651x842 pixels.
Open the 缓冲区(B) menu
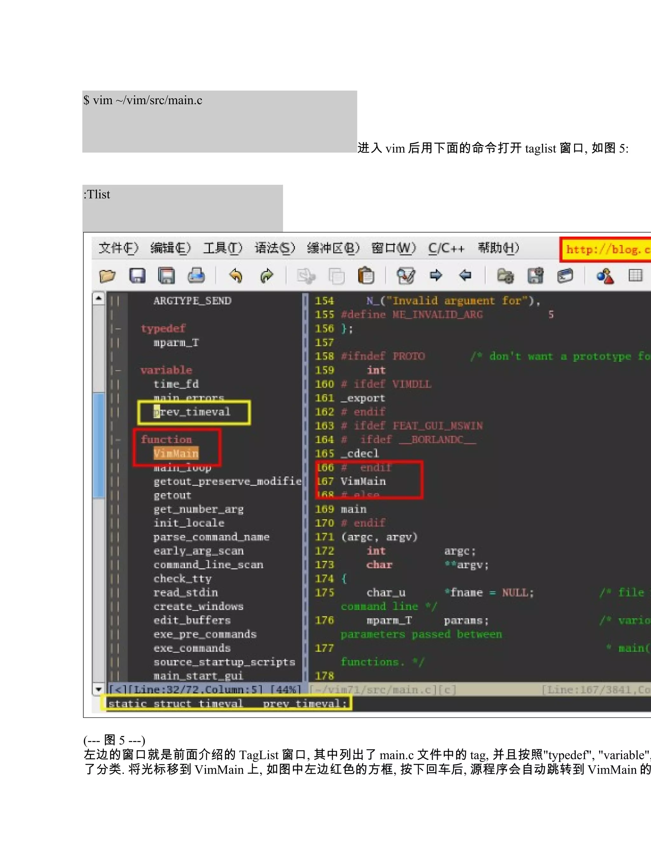tap(333, 248)
